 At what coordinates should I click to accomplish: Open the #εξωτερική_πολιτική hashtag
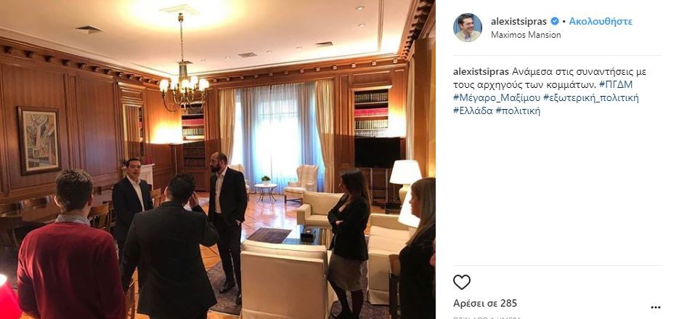[x=590, y=97]
